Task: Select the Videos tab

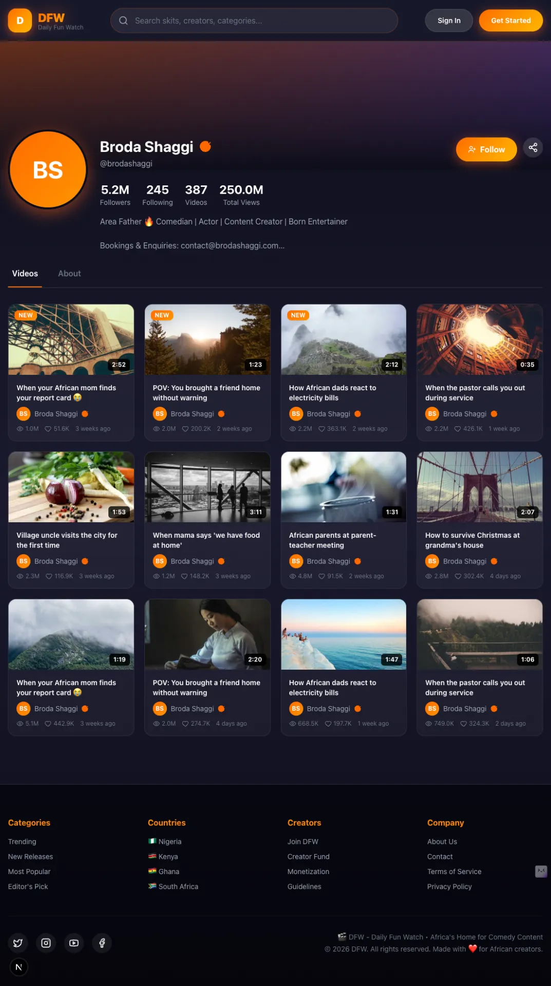Action: [25, 274]
